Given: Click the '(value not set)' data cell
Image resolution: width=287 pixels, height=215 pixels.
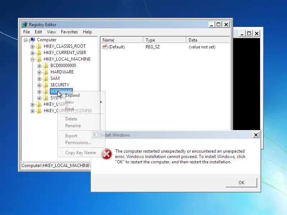Looking at the screenshot, I should (x=202, y=47).
